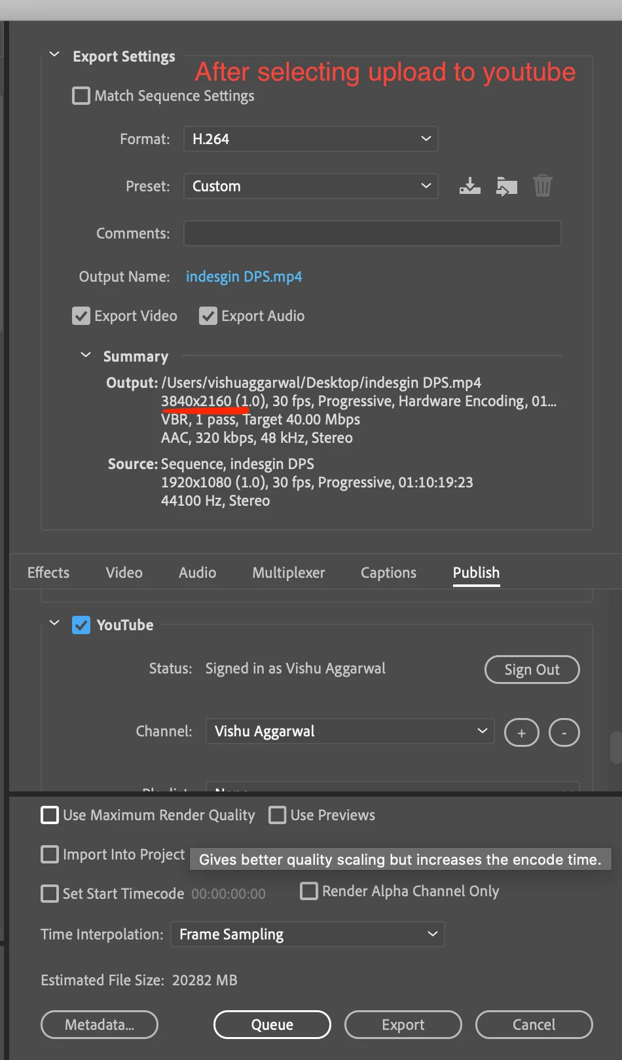This screenshot has width=622, height=1060.
Task: Click the Estimated File Size 20282 MB text
Action: (x=139, y=980)
